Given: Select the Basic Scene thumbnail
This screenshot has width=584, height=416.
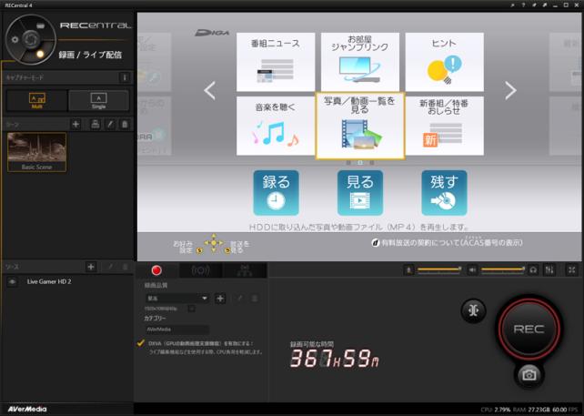Looking at the screenshot, I should (x=36, y=152).
